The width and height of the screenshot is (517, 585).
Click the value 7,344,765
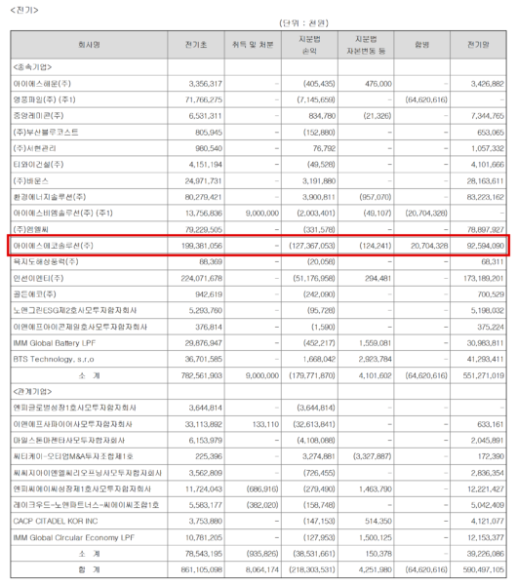(x=487, y=116)
